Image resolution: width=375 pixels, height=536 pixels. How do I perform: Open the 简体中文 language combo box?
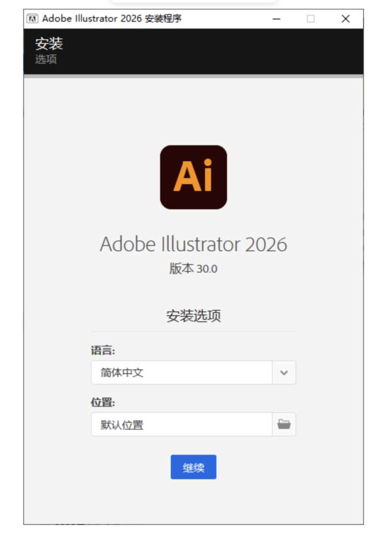(182, 373)
